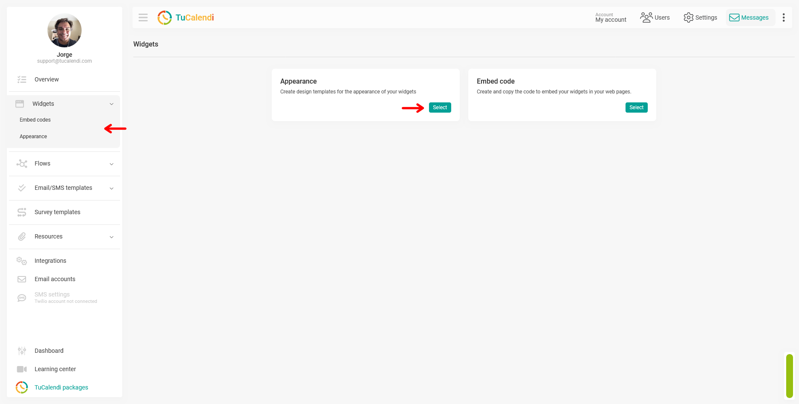
Task: Click the Appearance card title
Action: (x=298, y=81)
